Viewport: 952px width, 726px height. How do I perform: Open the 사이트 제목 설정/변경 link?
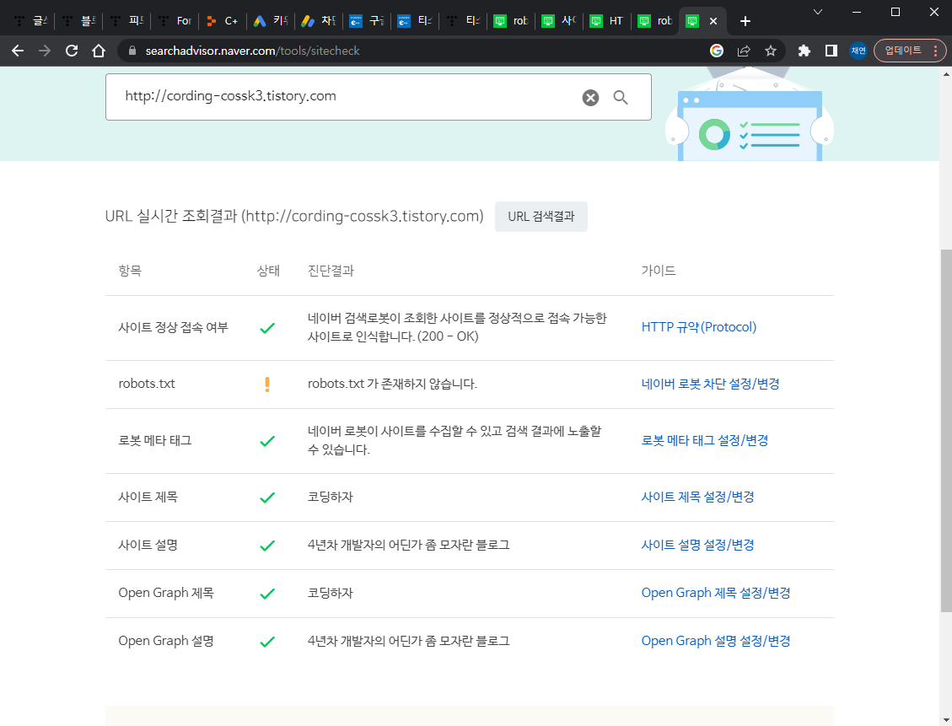click(697, 497)
